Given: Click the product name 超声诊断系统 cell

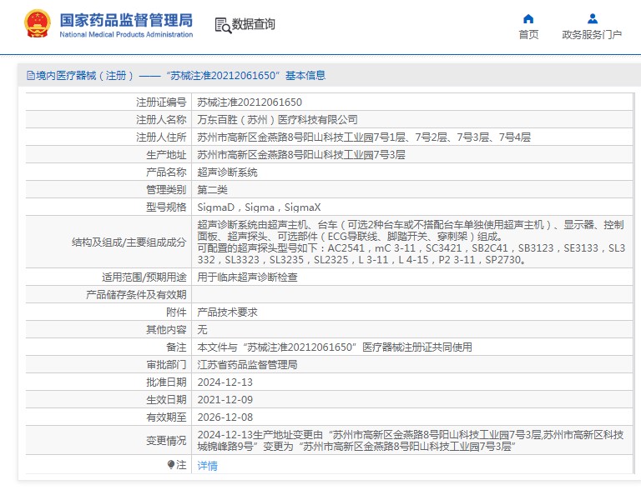Looking at the screenshot, I should (227, 172).
